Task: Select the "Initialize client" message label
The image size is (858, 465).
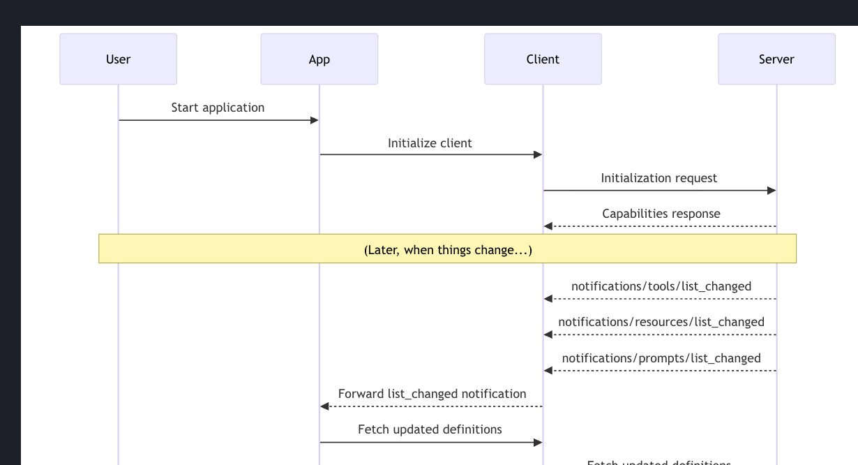Action: [x=430, y=143]
